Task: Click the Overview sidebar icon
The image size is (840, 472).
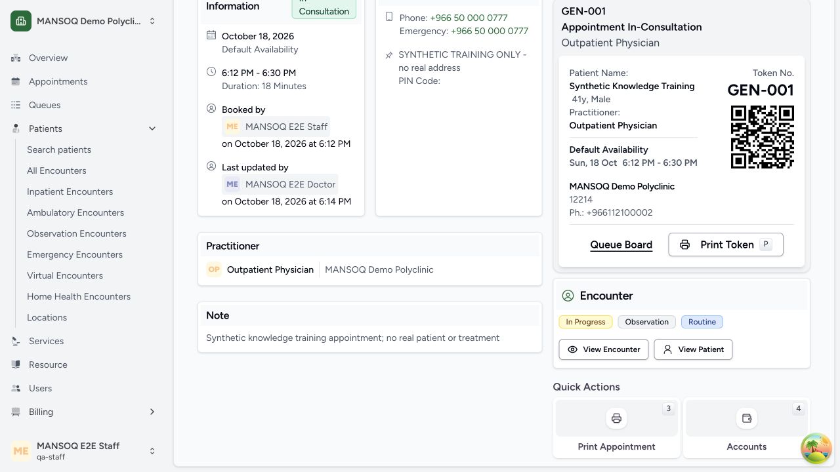Action: (16, 58)
